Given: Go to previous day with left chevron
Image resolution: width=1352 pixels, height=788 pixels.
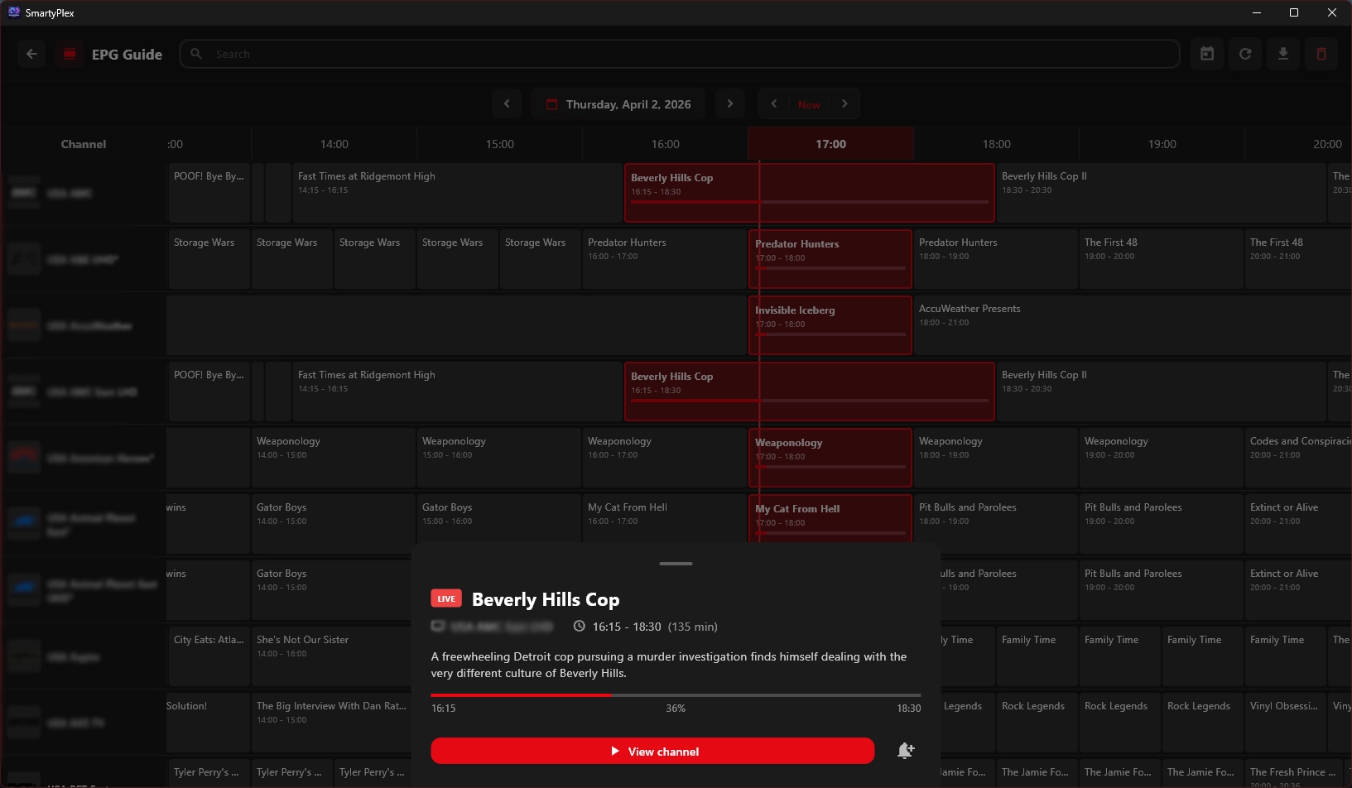Looking at the screenshot, I should point(507,103).
